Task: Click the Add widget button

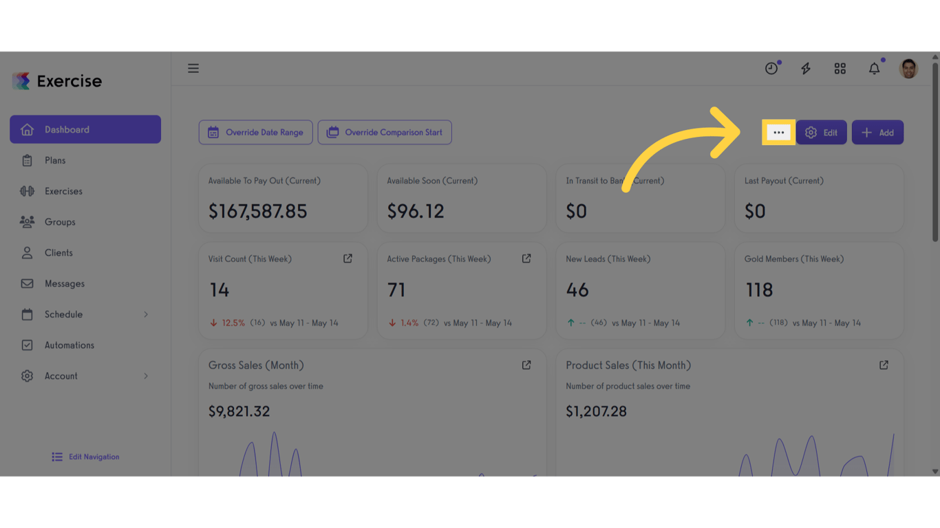Action: (x=877, y=132)
